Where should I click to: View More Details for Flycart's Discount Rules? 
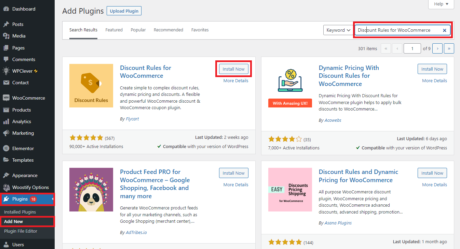pyautogui.click(x=236, y=81)
